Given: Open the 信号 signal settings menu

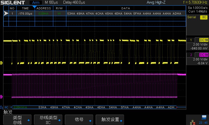Looking at the screenshot, I should pyautogui.click(x=79, y=120).
